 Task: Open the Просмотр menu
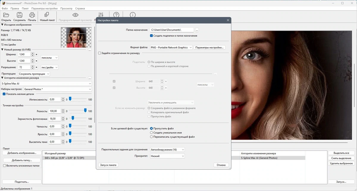coord(66,9)
